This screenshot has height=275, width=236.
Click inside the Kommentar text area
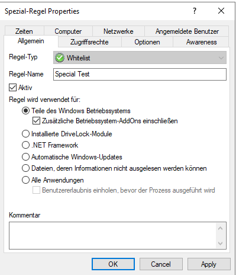[x=112, y=235]
